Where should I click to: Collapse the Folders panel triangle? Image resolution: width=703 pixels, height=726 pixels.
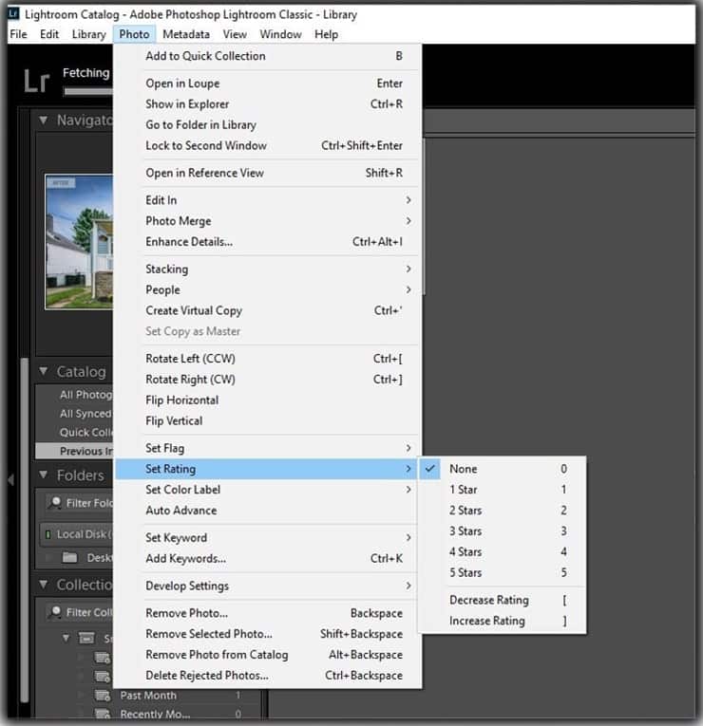coord(44,475)
